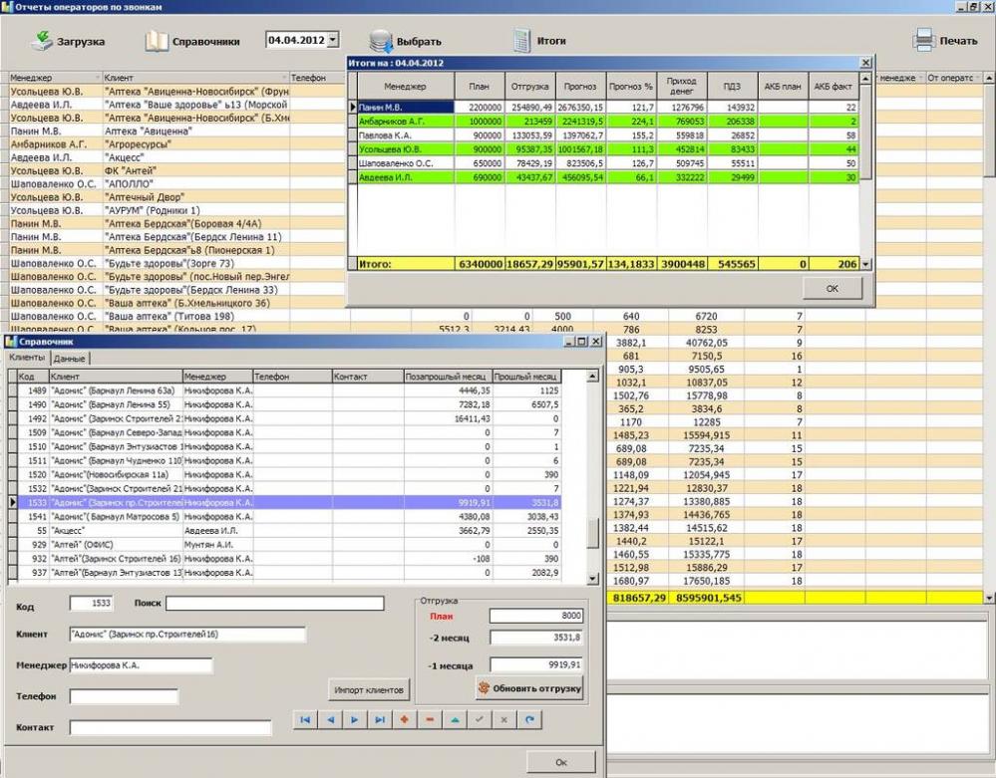Cancel edits with the X navigator button

point(504,719)
